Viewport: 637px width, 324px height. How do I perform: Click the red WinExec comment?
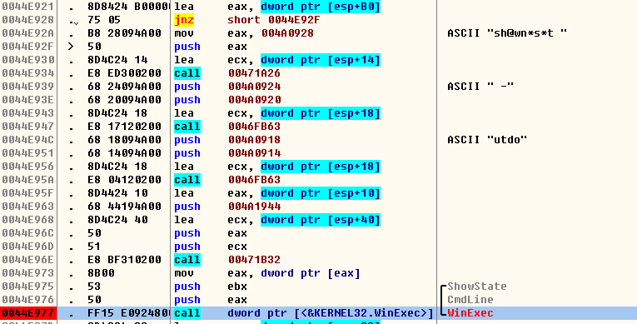coord(470,313)
